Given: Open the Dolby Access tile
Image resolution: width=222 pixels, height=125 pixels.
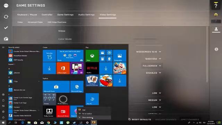Looking at the screenshot, I should [x=49, y=111].
